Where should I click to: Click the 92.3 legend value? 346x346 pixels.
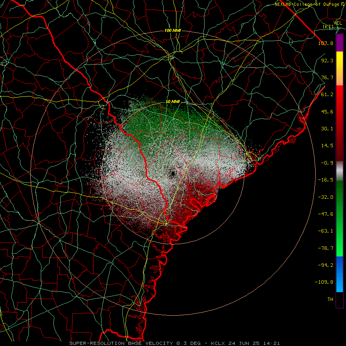point(327,60)
